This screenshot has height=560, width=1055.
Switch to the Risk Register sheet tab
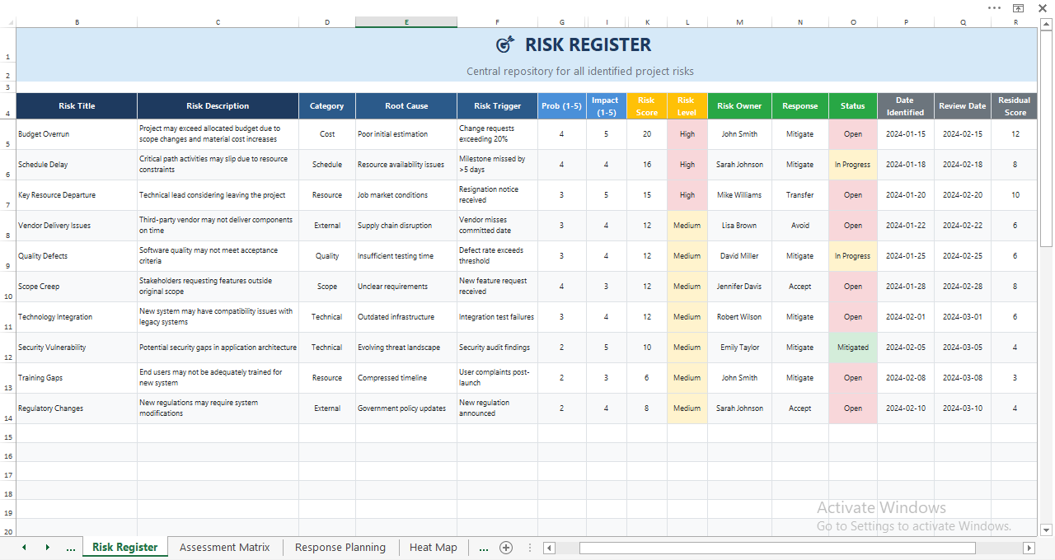125,547
